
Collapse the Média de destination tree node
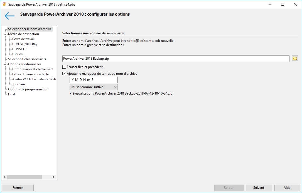5,34
